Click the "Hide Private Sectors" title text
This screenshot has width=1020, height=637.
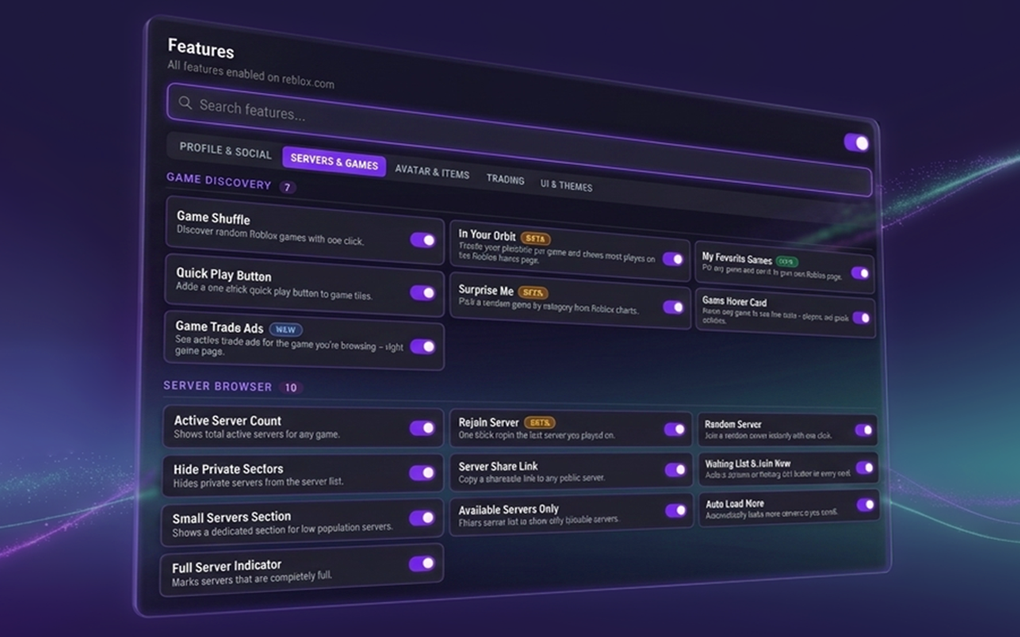228,469
